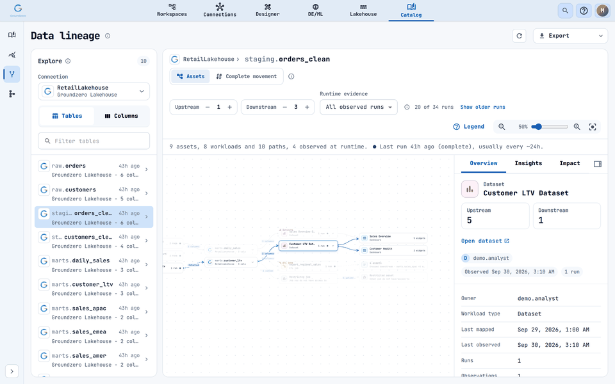This screenshot has height=384, width=615.
Task: Click the demo.analyst owner chip
Action: coord(486,258)
